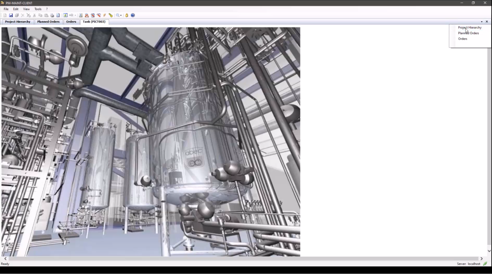Open the zoom tool dropdown arrow
This screenshot has width=492, height=274.
[x=121, y=15]
